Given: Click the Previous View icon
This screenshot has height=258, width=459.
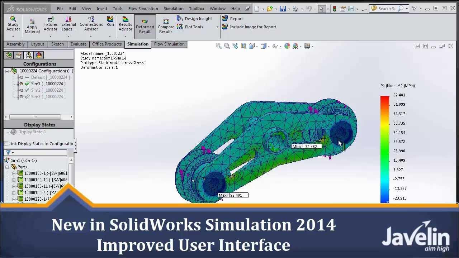Looking at the screenshot, I should tap(235, 46).
